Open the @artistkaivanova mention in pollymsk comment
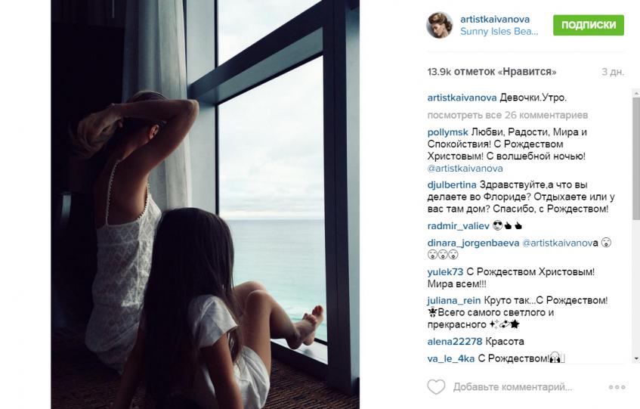 [465, 168]
